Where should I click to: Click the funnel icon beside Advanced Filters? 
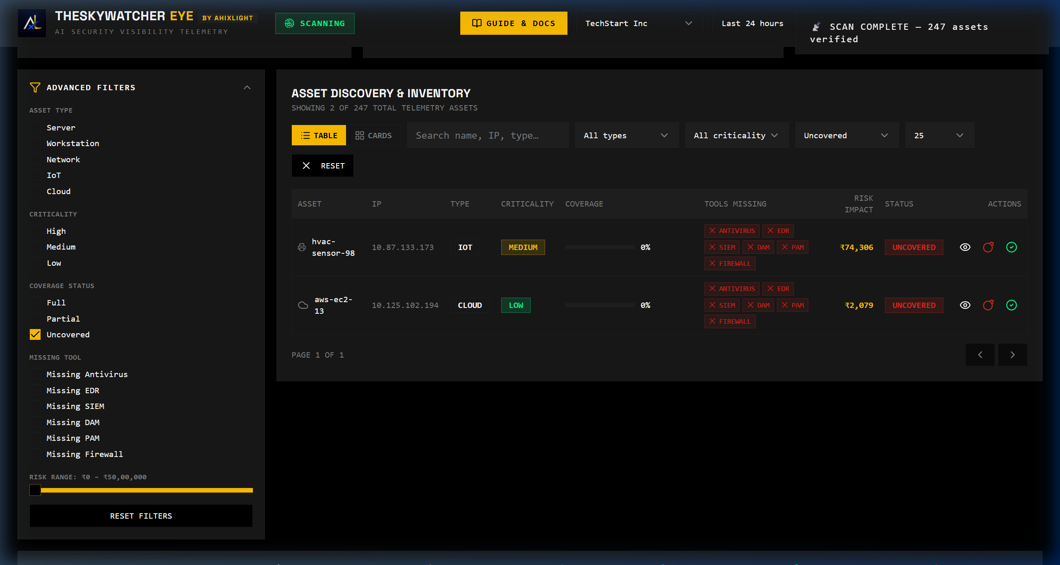point(35,87)
